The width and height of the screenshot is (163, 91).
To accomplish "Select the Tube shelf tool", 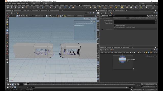I will point(15,8).
